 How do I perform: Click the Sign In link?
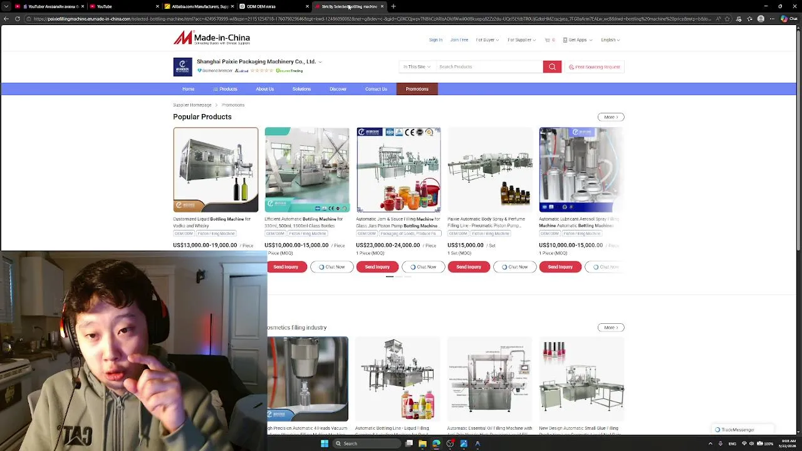435,40
